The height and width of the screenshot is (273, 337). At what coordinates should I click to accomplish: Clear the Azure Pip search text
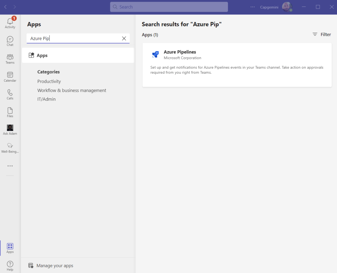point(124,38)
